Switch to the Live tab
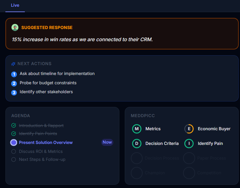 coord(15,5)
